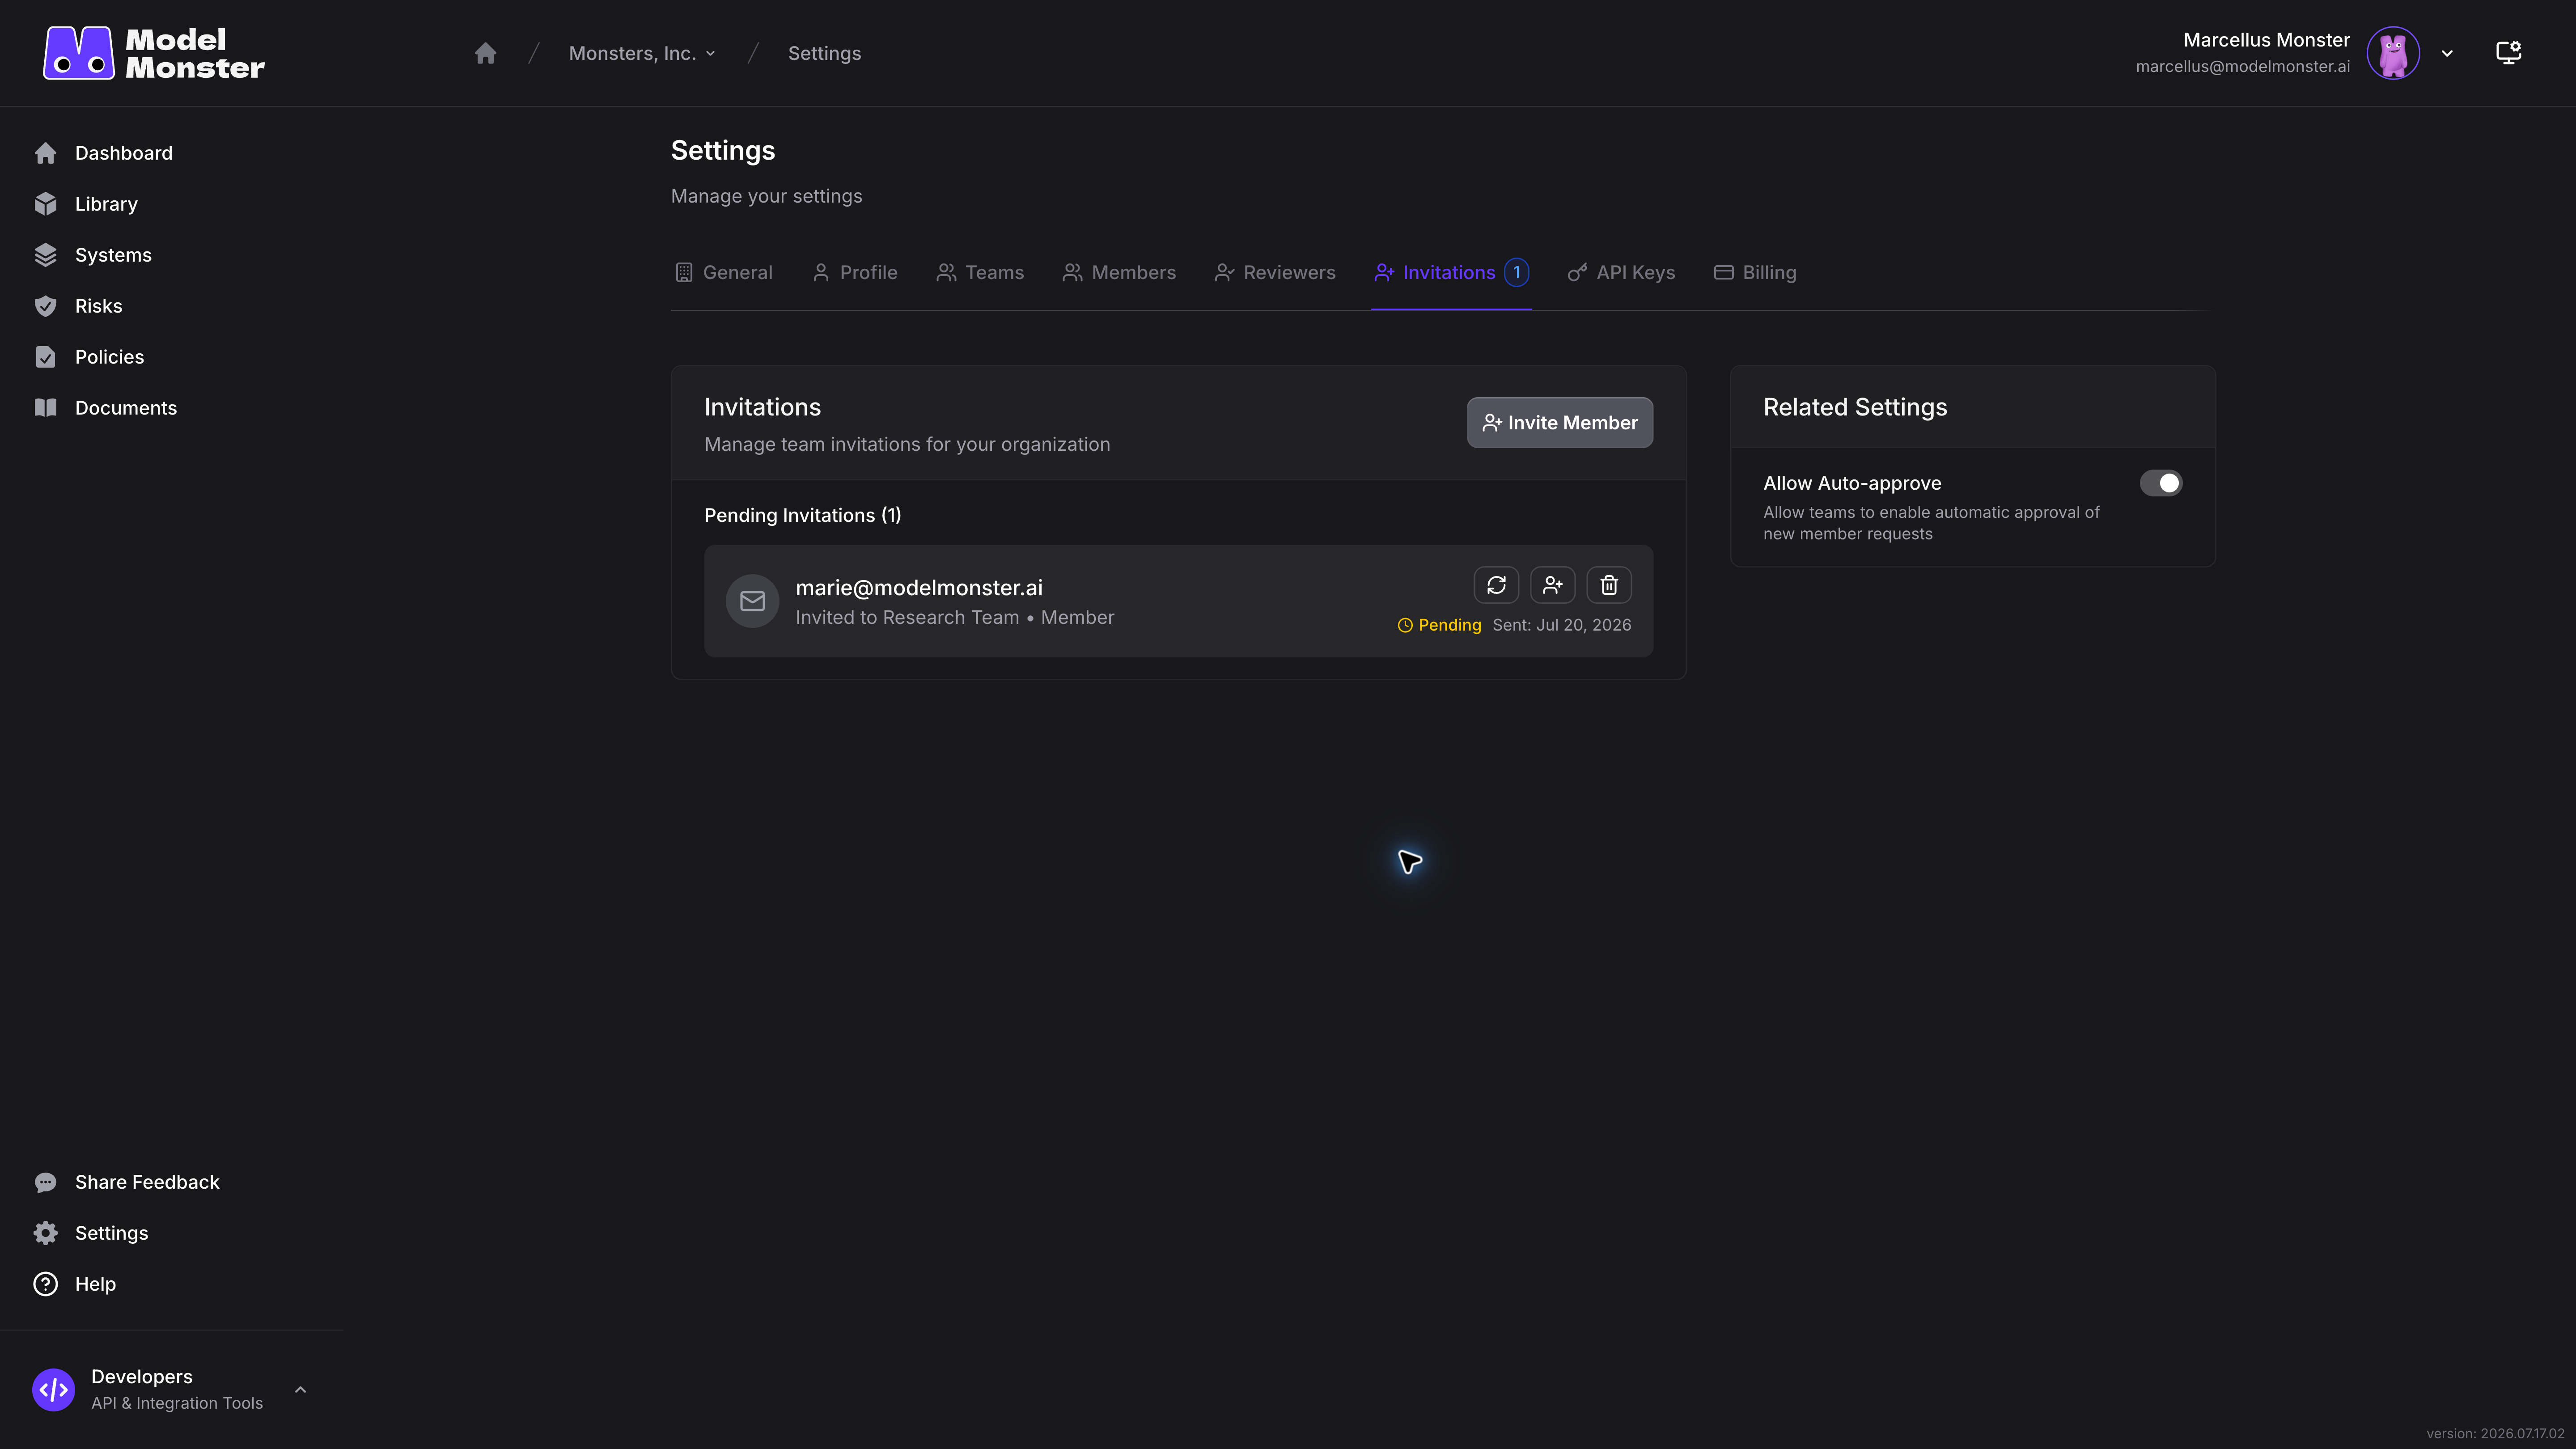Click Share Feedback in the sidebar
Viewport: 2576px width, 1449px height.
(x=126, y=1182)
